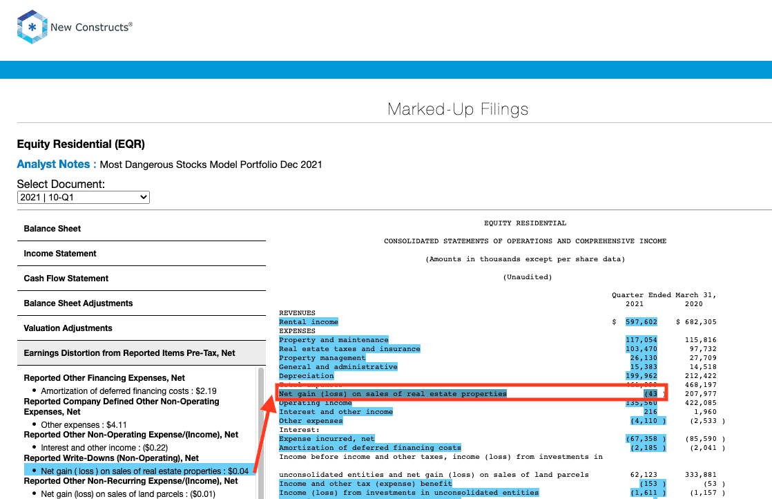Click highlighted Rental income line item

tap(309, 322)
